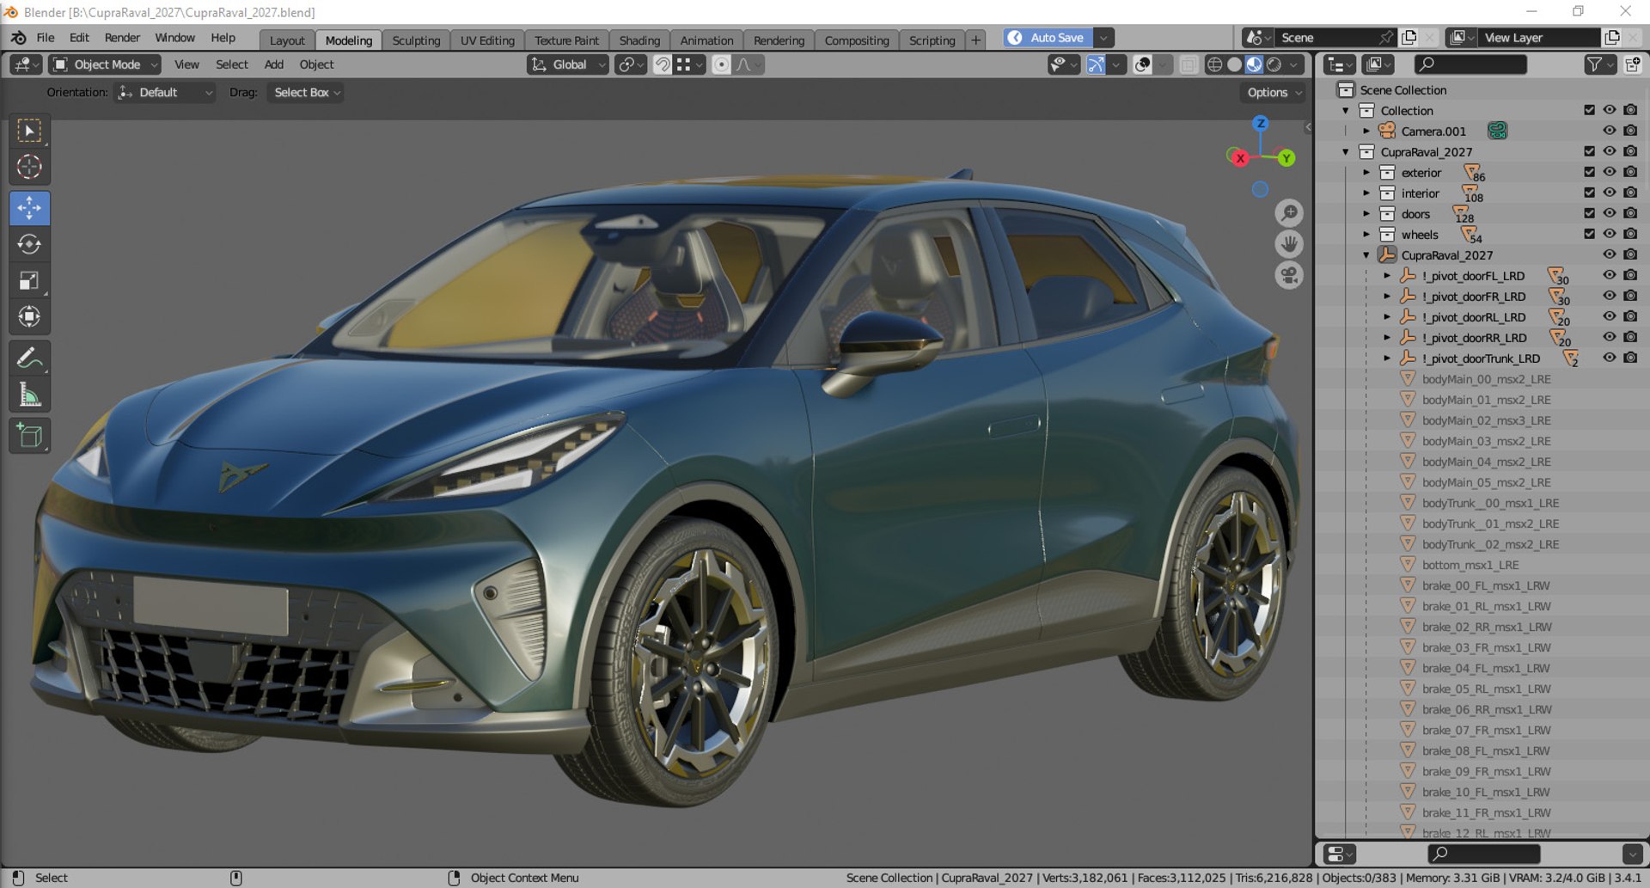The image size is (1650, 888).
Task: Hide !_pivot_doorFL_LRD with eye icon
Action: tap(1610, 275)
